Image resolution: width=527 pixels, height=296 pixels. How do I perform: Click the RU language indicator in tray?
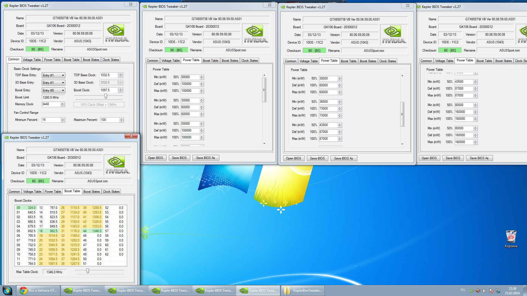463,290
